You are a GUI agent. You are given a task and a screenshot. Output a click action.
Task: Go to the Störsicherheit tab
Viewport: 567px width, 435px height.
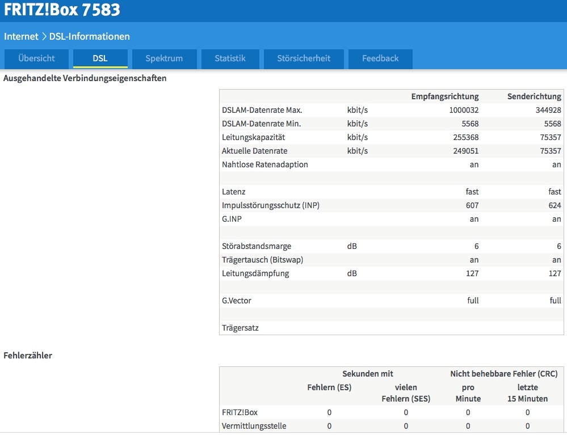point(303,58)
